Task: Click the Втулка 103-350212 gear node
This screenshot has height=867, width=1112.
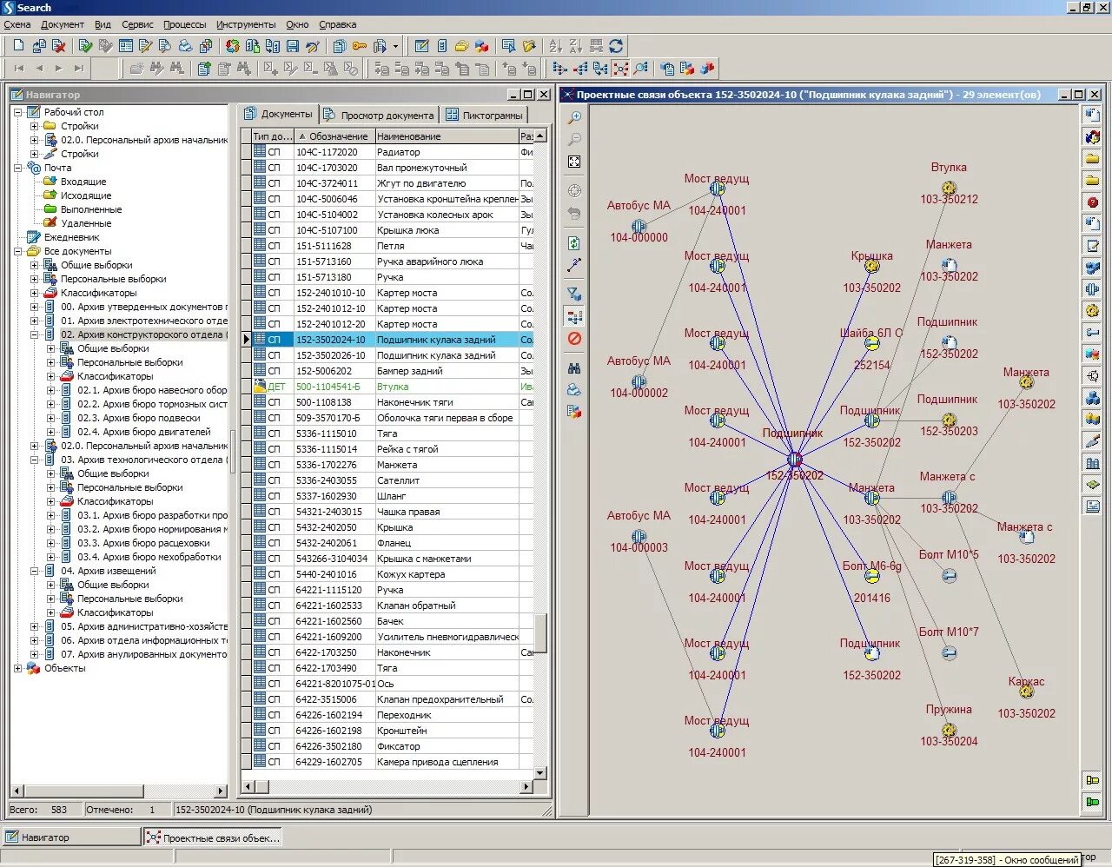Action: coord(949,188)
